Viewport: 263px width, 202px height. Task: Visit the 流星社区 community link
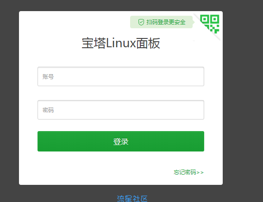(x=132, y=199)
